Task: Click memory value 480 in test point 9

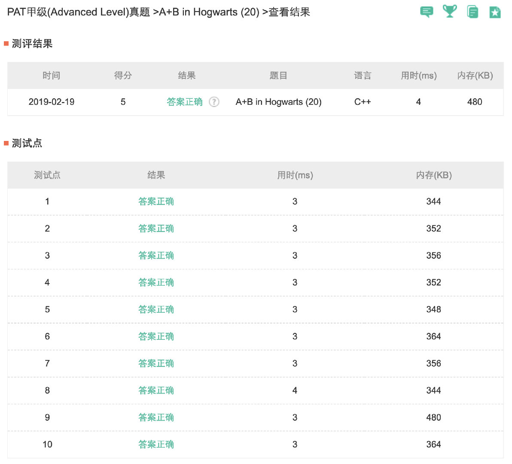Action: (434, 417)
